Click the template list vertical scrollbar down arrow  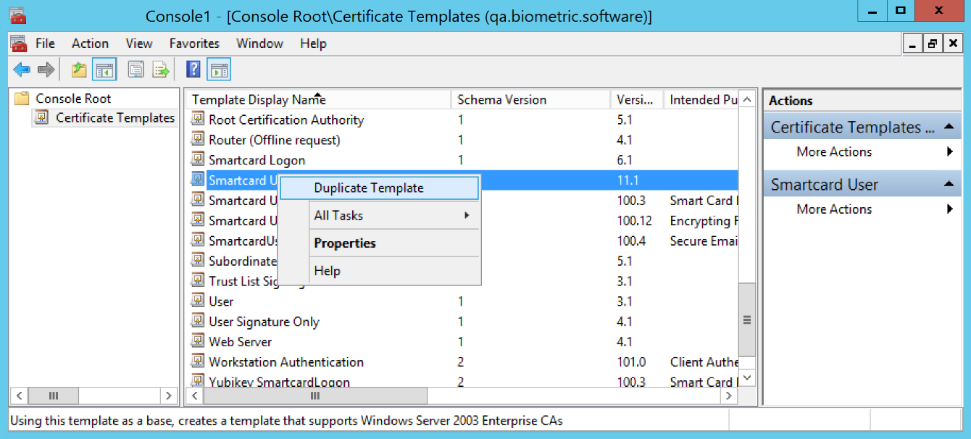coord(747,378)
